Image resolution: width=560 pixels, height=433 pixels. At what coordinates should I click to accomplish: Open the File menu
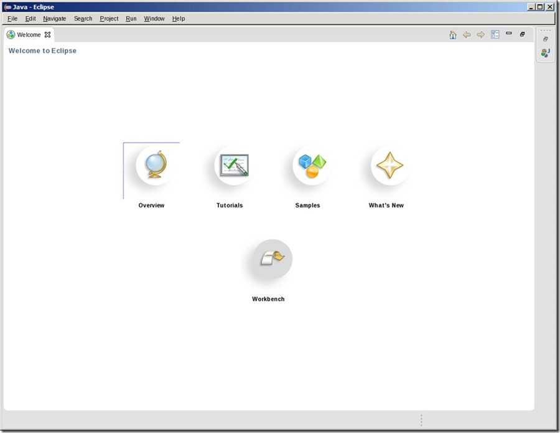(x=12, y=19)
